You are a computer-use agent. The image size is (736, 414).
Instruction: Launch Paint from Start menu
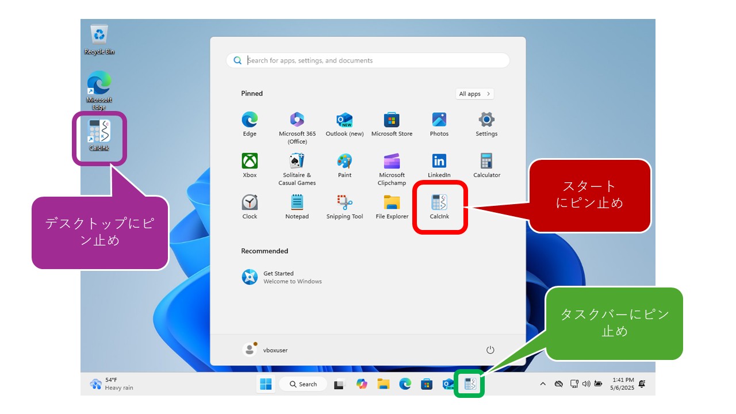coord(344,166)
